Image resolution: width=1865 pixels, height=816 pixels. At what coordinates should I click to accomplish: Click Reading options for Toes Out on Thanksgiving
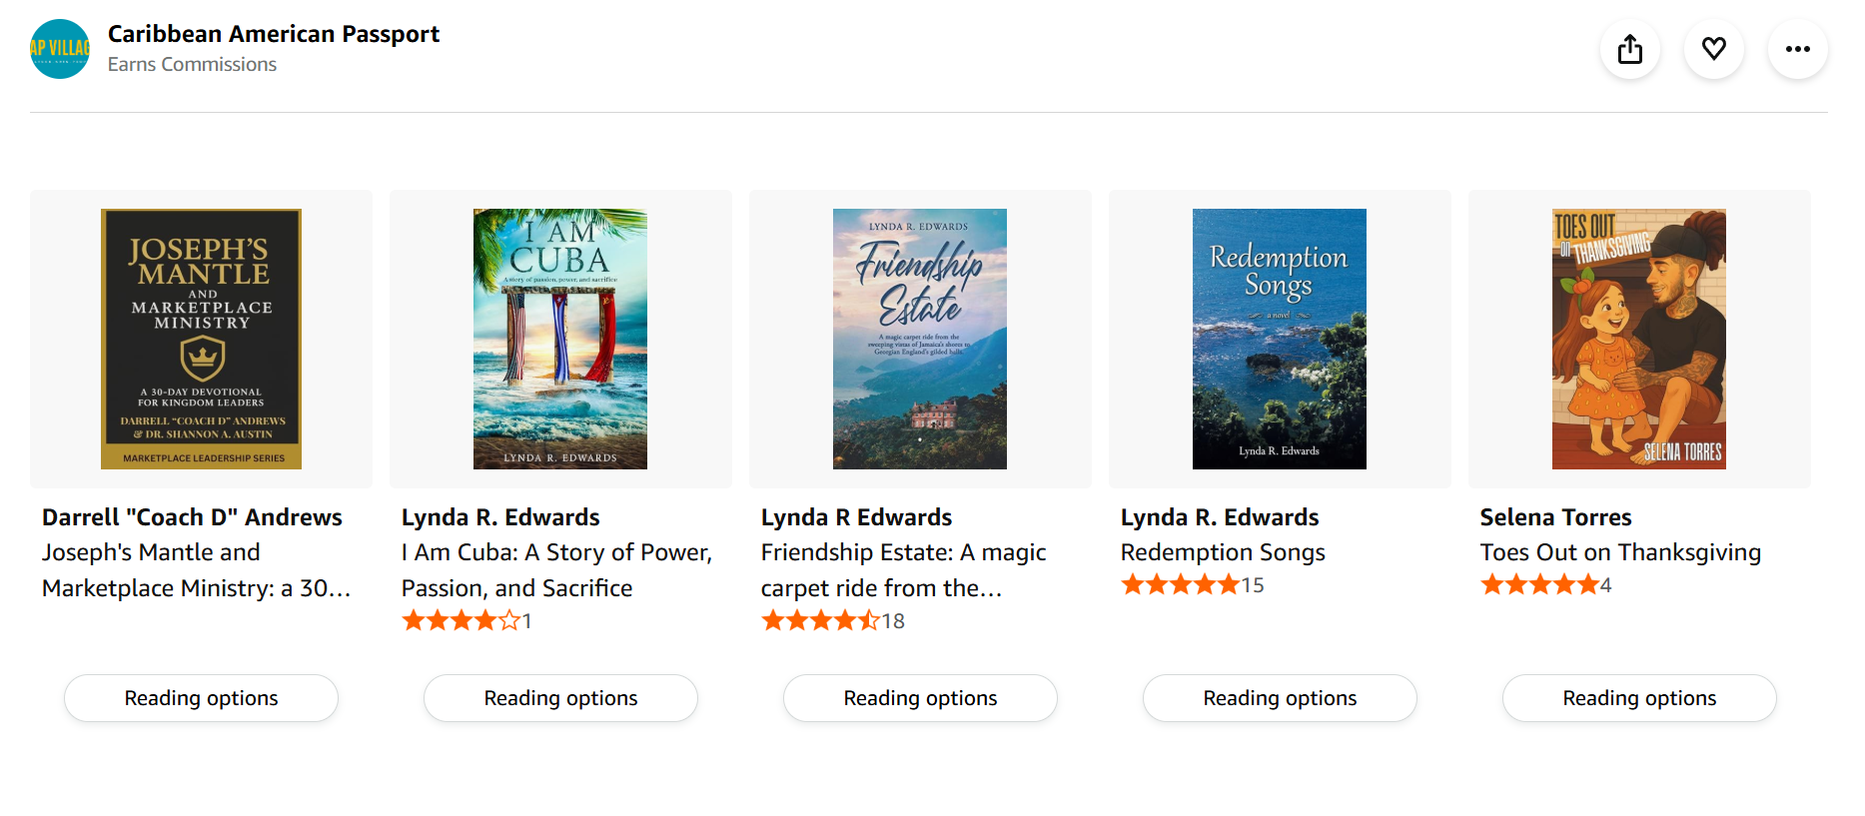click(x=1639, y=698)
